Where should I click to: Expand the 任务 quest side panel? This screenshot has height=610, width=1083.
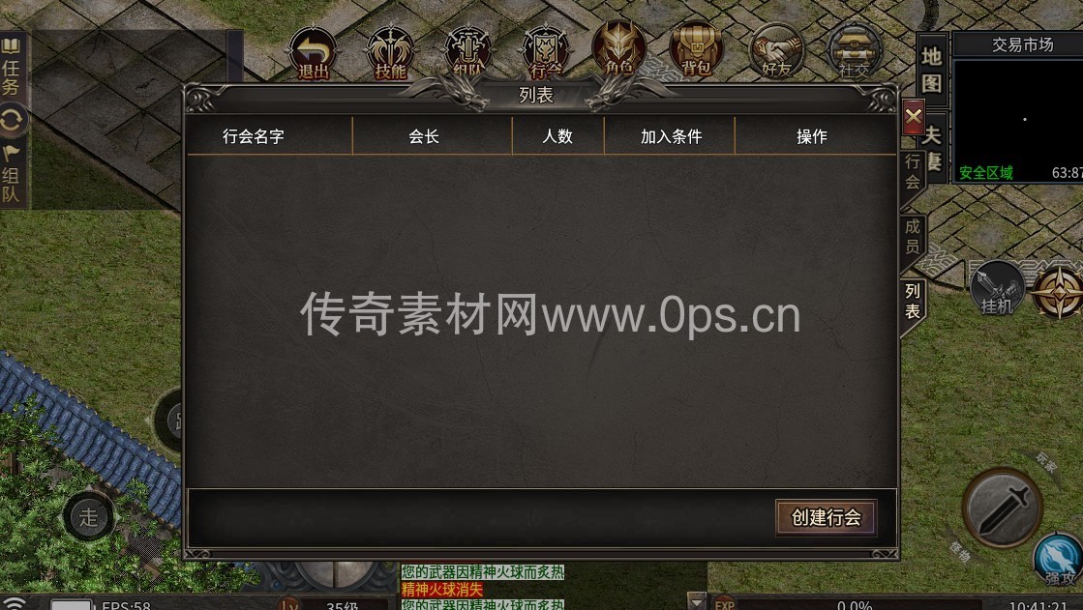tap(11, 68)
